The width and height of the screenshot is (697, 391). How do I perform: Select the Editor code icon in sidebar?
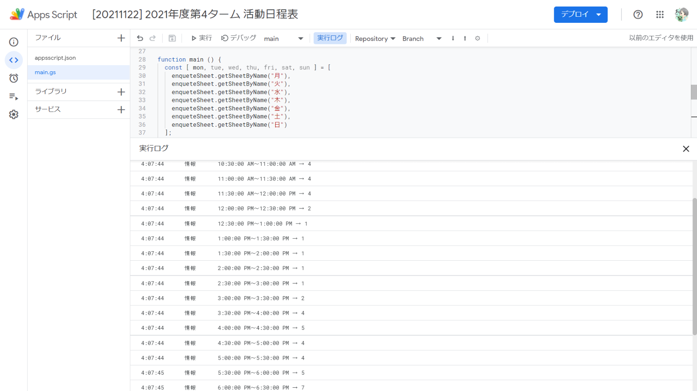[x=14, y=60]
